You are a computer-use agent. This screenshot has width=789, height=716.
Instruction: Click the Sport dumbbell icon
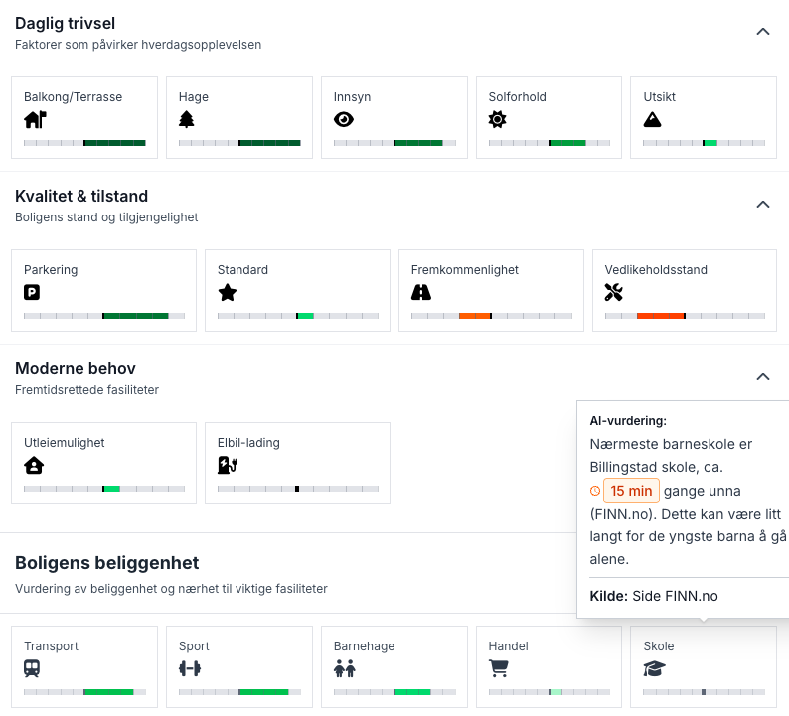click(189, 669)
